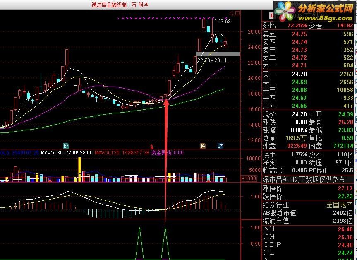Screen dimensions: 357x260
Task: Select the 总量 169.5万 value
Action: pyautogui.click(x=296, y=138)
